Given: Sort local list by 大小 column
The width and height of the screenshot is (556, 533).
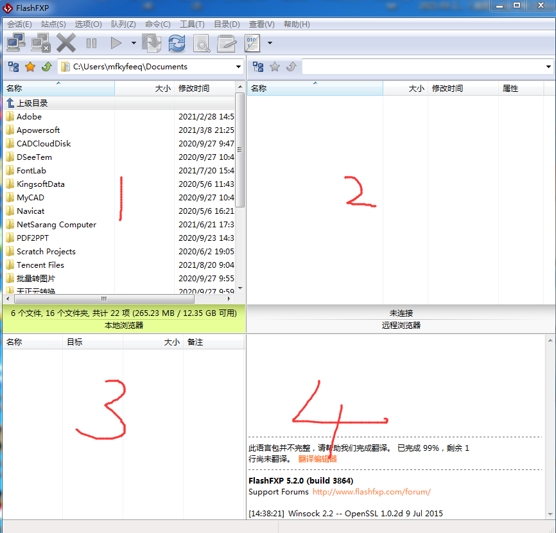Looking at the screenshot, I should tap(144, 89).
